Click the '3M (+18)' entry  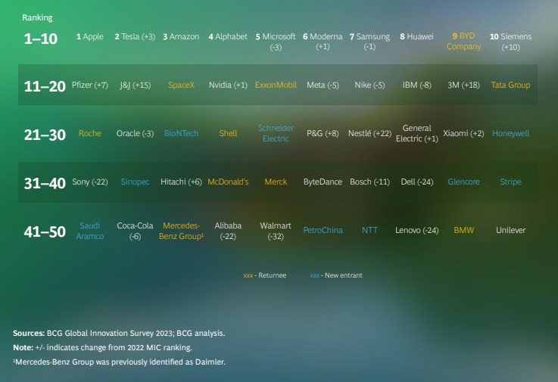(x=463, y=85)
